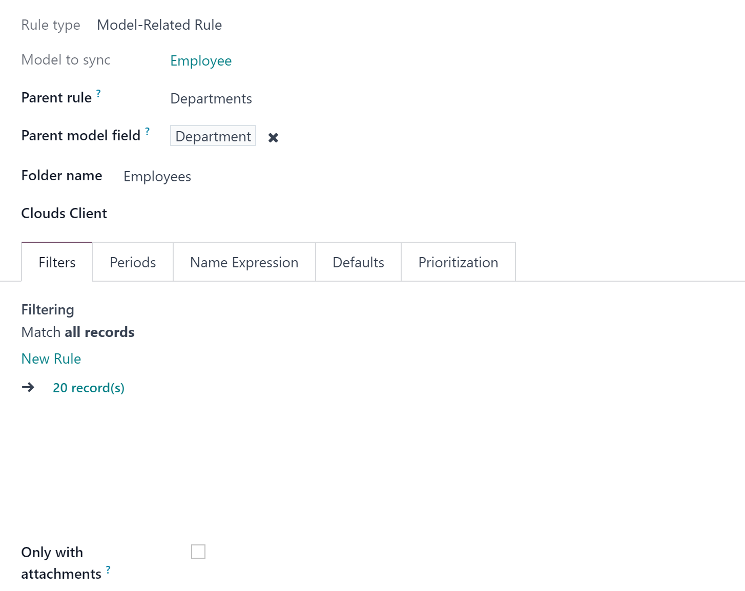Add a New Rule filter
The image size is (745, 591).
pyautogui.click(x=51, y=358)
